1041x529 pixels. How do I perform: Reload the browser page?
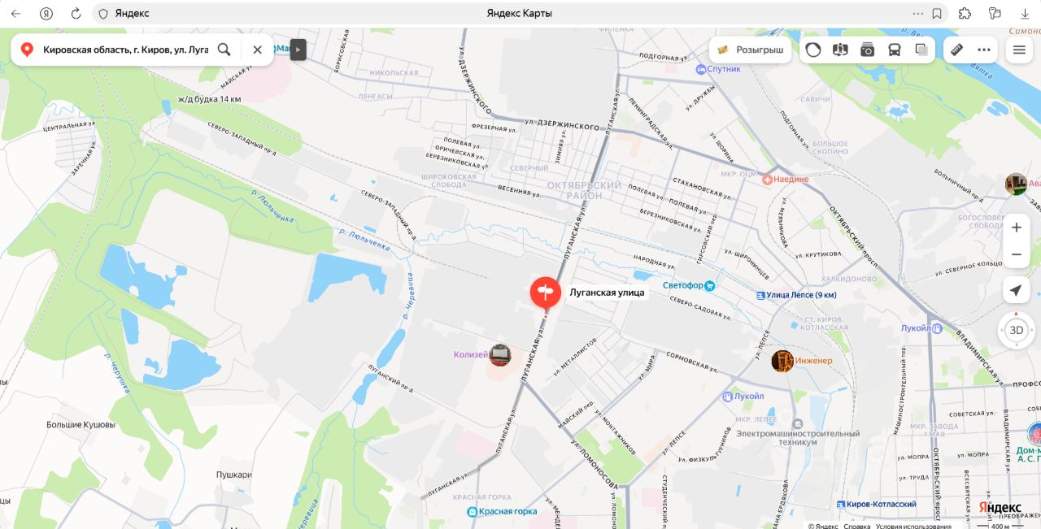[76, 13]
